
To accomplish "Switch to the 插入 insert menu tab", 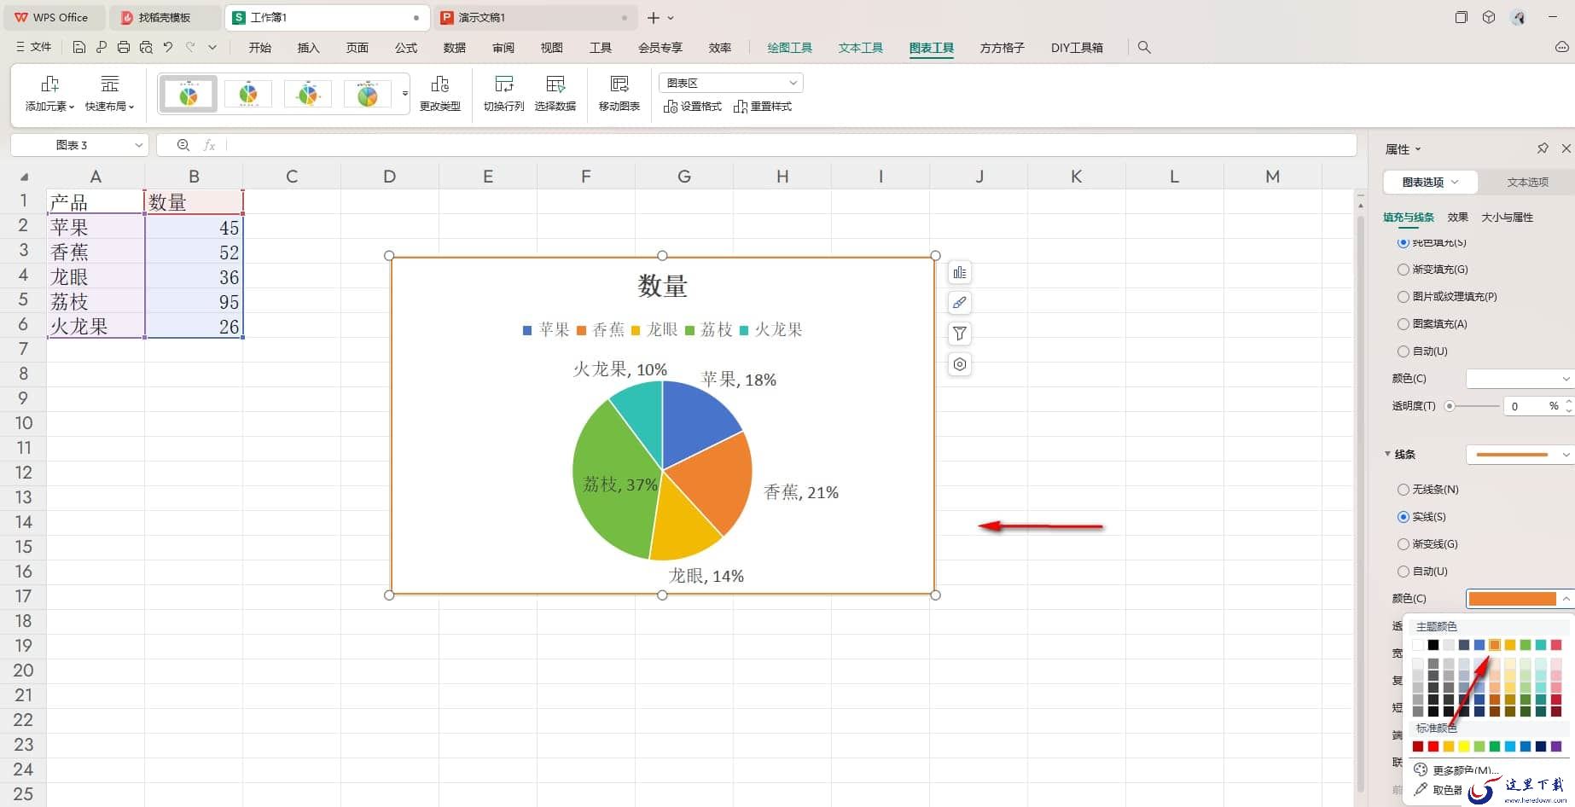I will point(308,48).
